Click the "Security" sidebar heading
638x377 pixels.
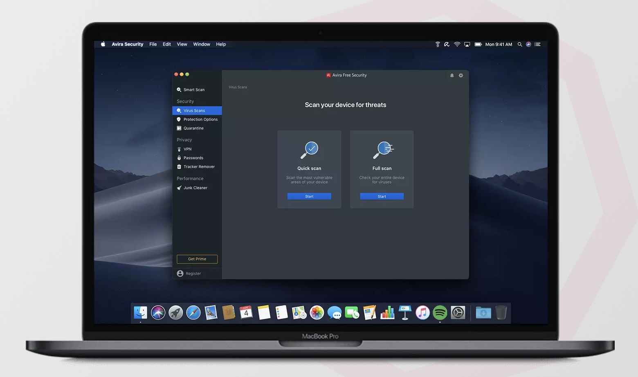point(185,101)
